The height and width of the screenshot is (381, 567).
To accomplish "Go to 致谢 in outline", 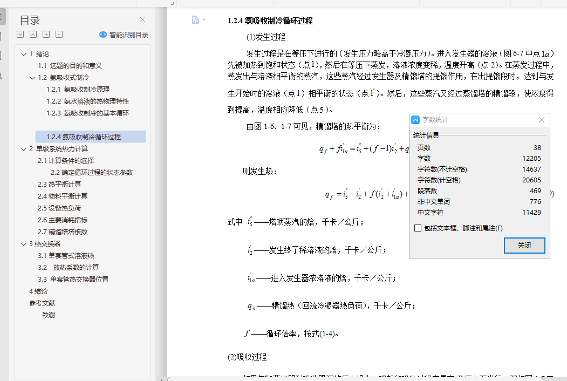I will pyautogui.click(x=49, y=315).
